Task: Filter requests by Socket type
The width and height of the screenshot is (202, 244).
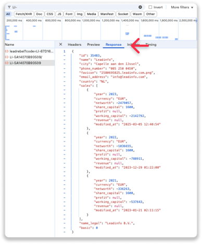Action: point(123,14)
